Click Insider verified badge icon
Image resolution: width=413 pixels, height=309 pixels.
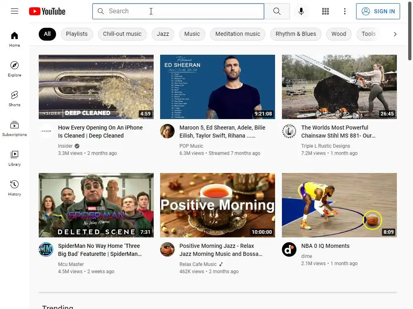(77, 146)
